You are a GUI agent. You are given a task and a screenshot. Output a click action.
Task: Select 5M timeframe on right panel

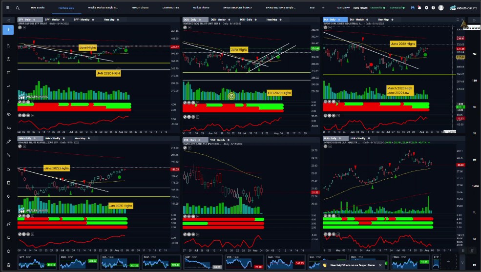(475, 54)
